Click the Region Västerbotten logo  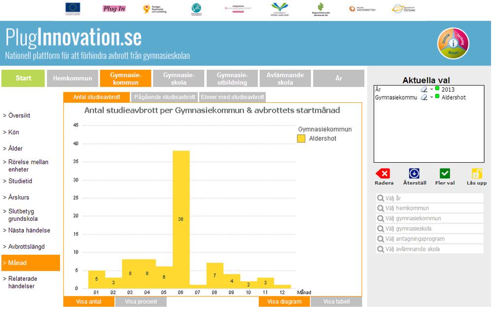tap(362, 9)
